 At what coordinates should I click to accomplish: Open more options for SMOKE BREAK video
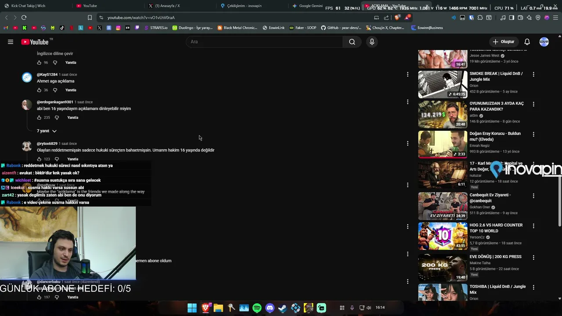pos(533,75)
